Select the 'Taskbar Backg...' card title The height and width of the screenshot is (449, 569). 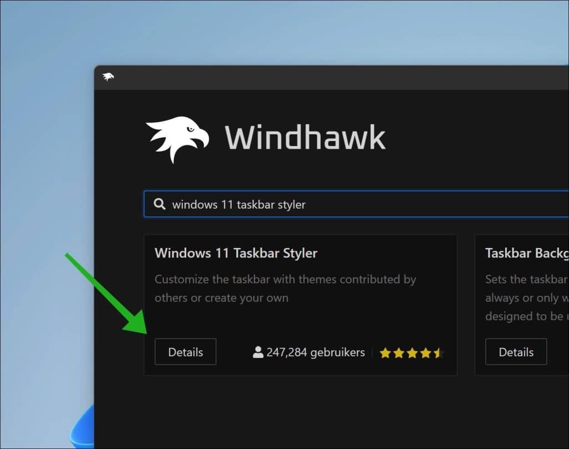tap(526, 253)
